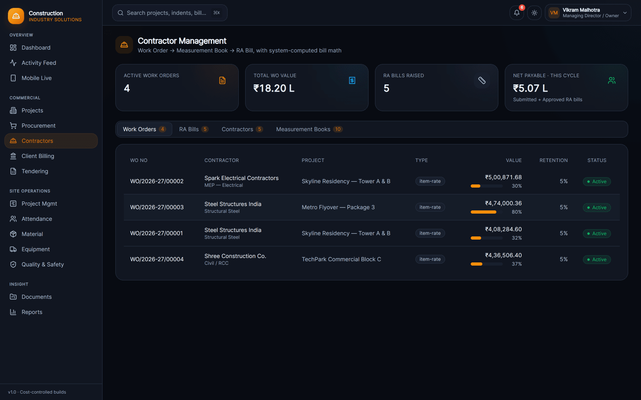The width and height of the screenshot is (641, 400).
Task: Switch to the Measurement Books tab
Action: pyautogui.click(x=309, y=129)
